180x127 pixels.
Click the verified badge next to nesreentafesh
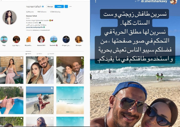(x=43, y=6)
